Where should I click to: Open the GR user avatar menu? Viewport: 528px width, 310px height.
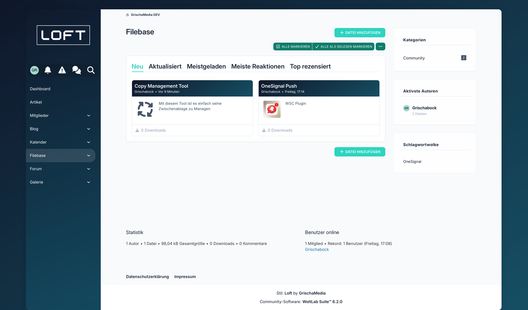34,70
